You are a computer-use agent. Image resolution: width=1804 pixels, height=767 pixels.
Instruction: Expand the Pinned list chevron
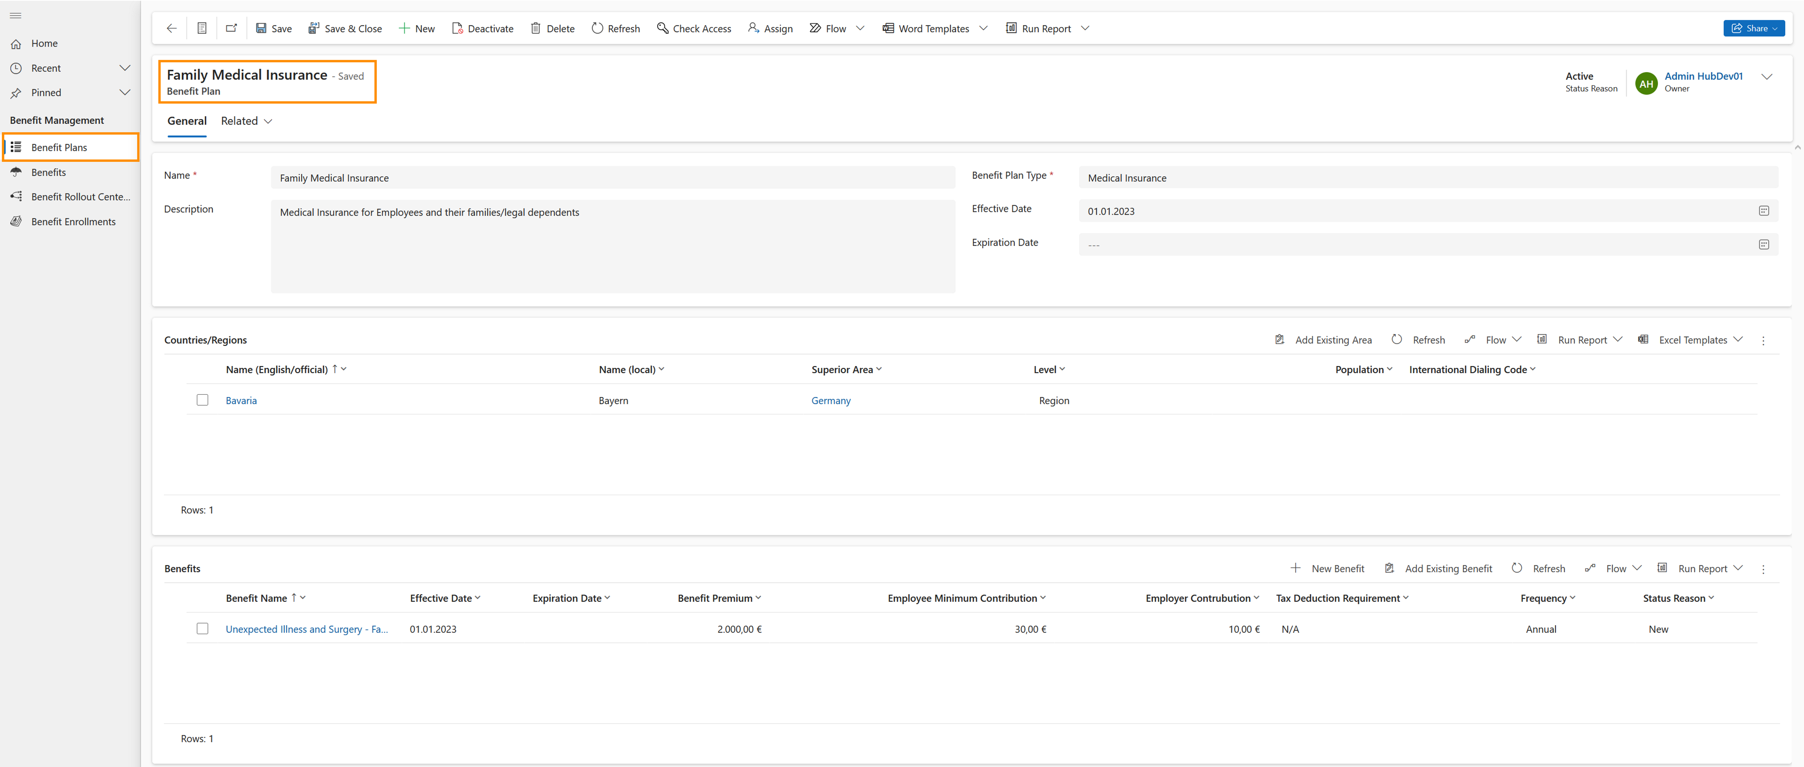(x=125, y=92)
